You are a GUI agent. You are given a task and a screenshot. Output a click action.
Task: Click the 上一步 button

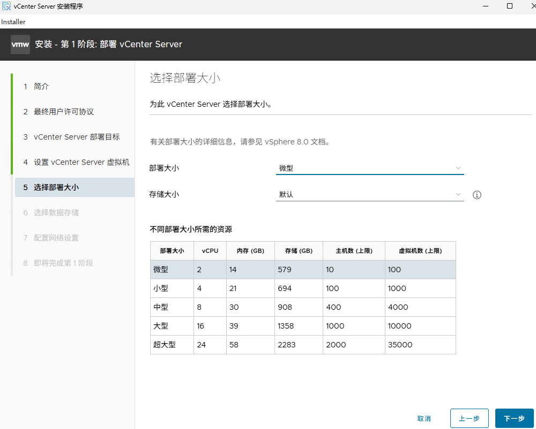[x=469, y=418]
